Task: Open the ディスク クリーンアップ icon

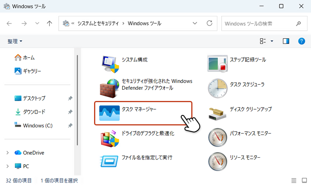Action: coord(217,114)
